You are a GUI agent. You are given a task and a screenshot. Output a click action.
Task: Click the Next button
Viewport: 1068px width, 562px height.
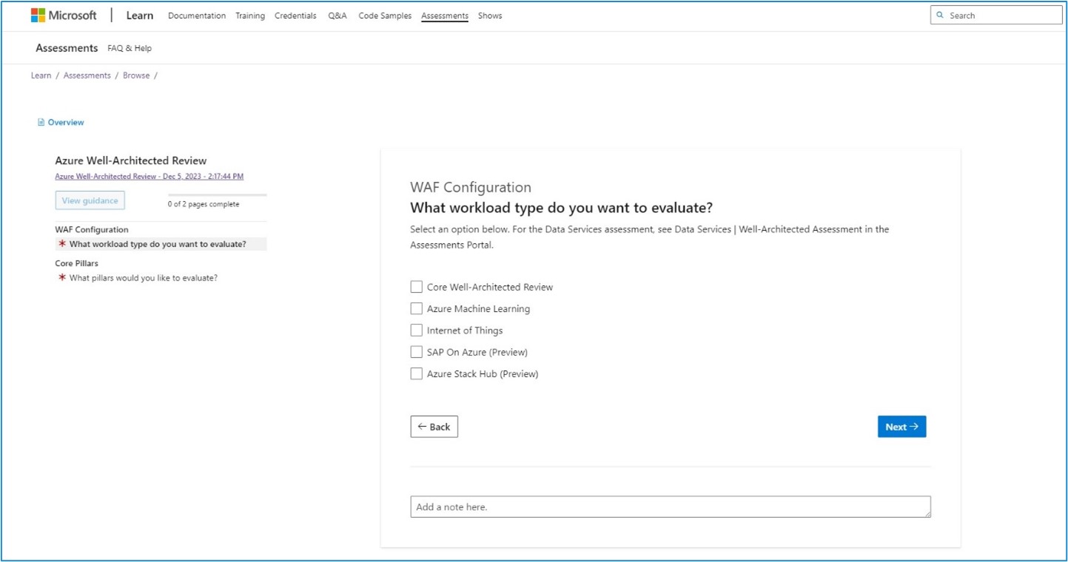(901, 427)
